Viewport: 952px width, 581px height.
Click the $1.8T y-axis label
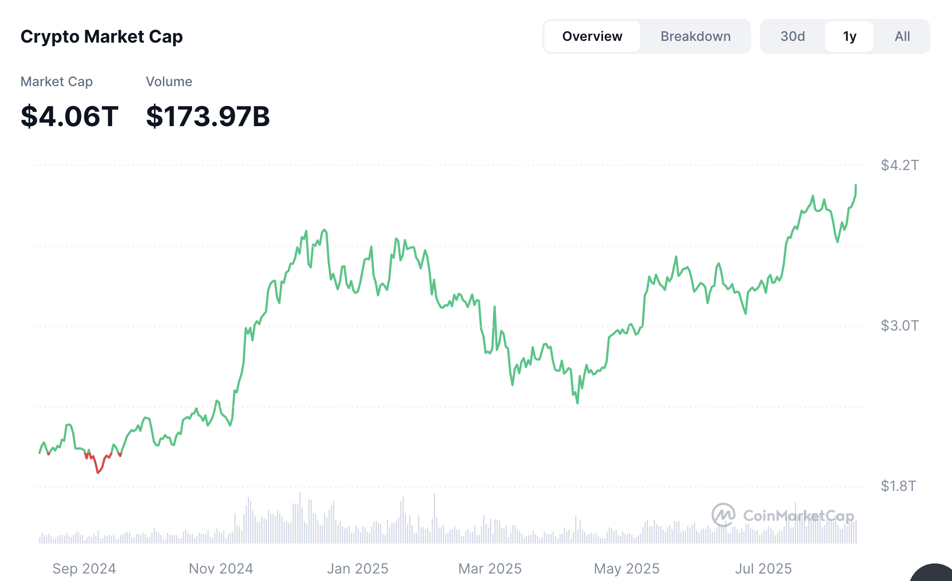[898, 486]
